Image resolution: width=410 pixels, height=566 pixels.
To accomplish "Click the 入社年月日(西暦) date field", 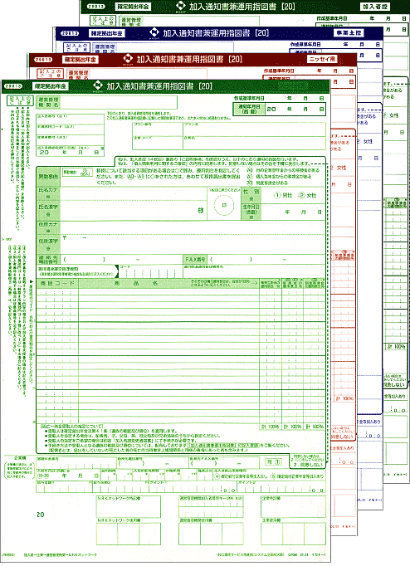I will pyautogui.click(x=67, y=474).
